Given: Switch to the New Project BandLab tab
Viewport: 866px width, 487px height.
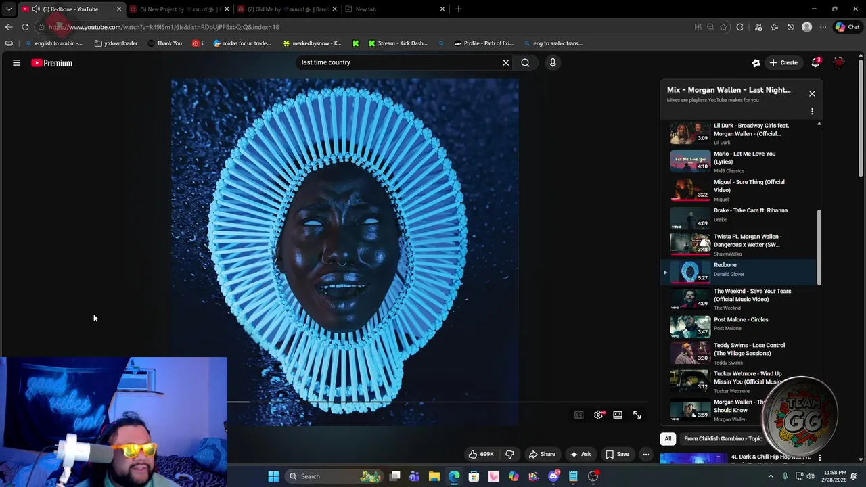Looking at the screenshot, I should (x=179, y=9).
